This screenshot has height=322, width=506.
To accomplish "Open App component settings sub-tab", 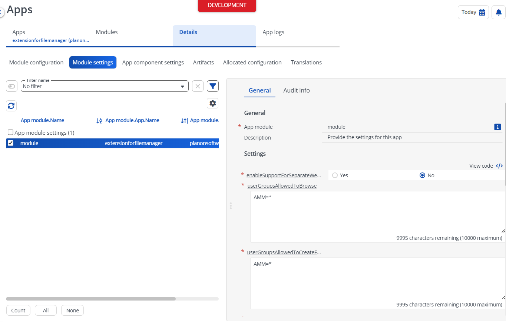I will [153, 63].
